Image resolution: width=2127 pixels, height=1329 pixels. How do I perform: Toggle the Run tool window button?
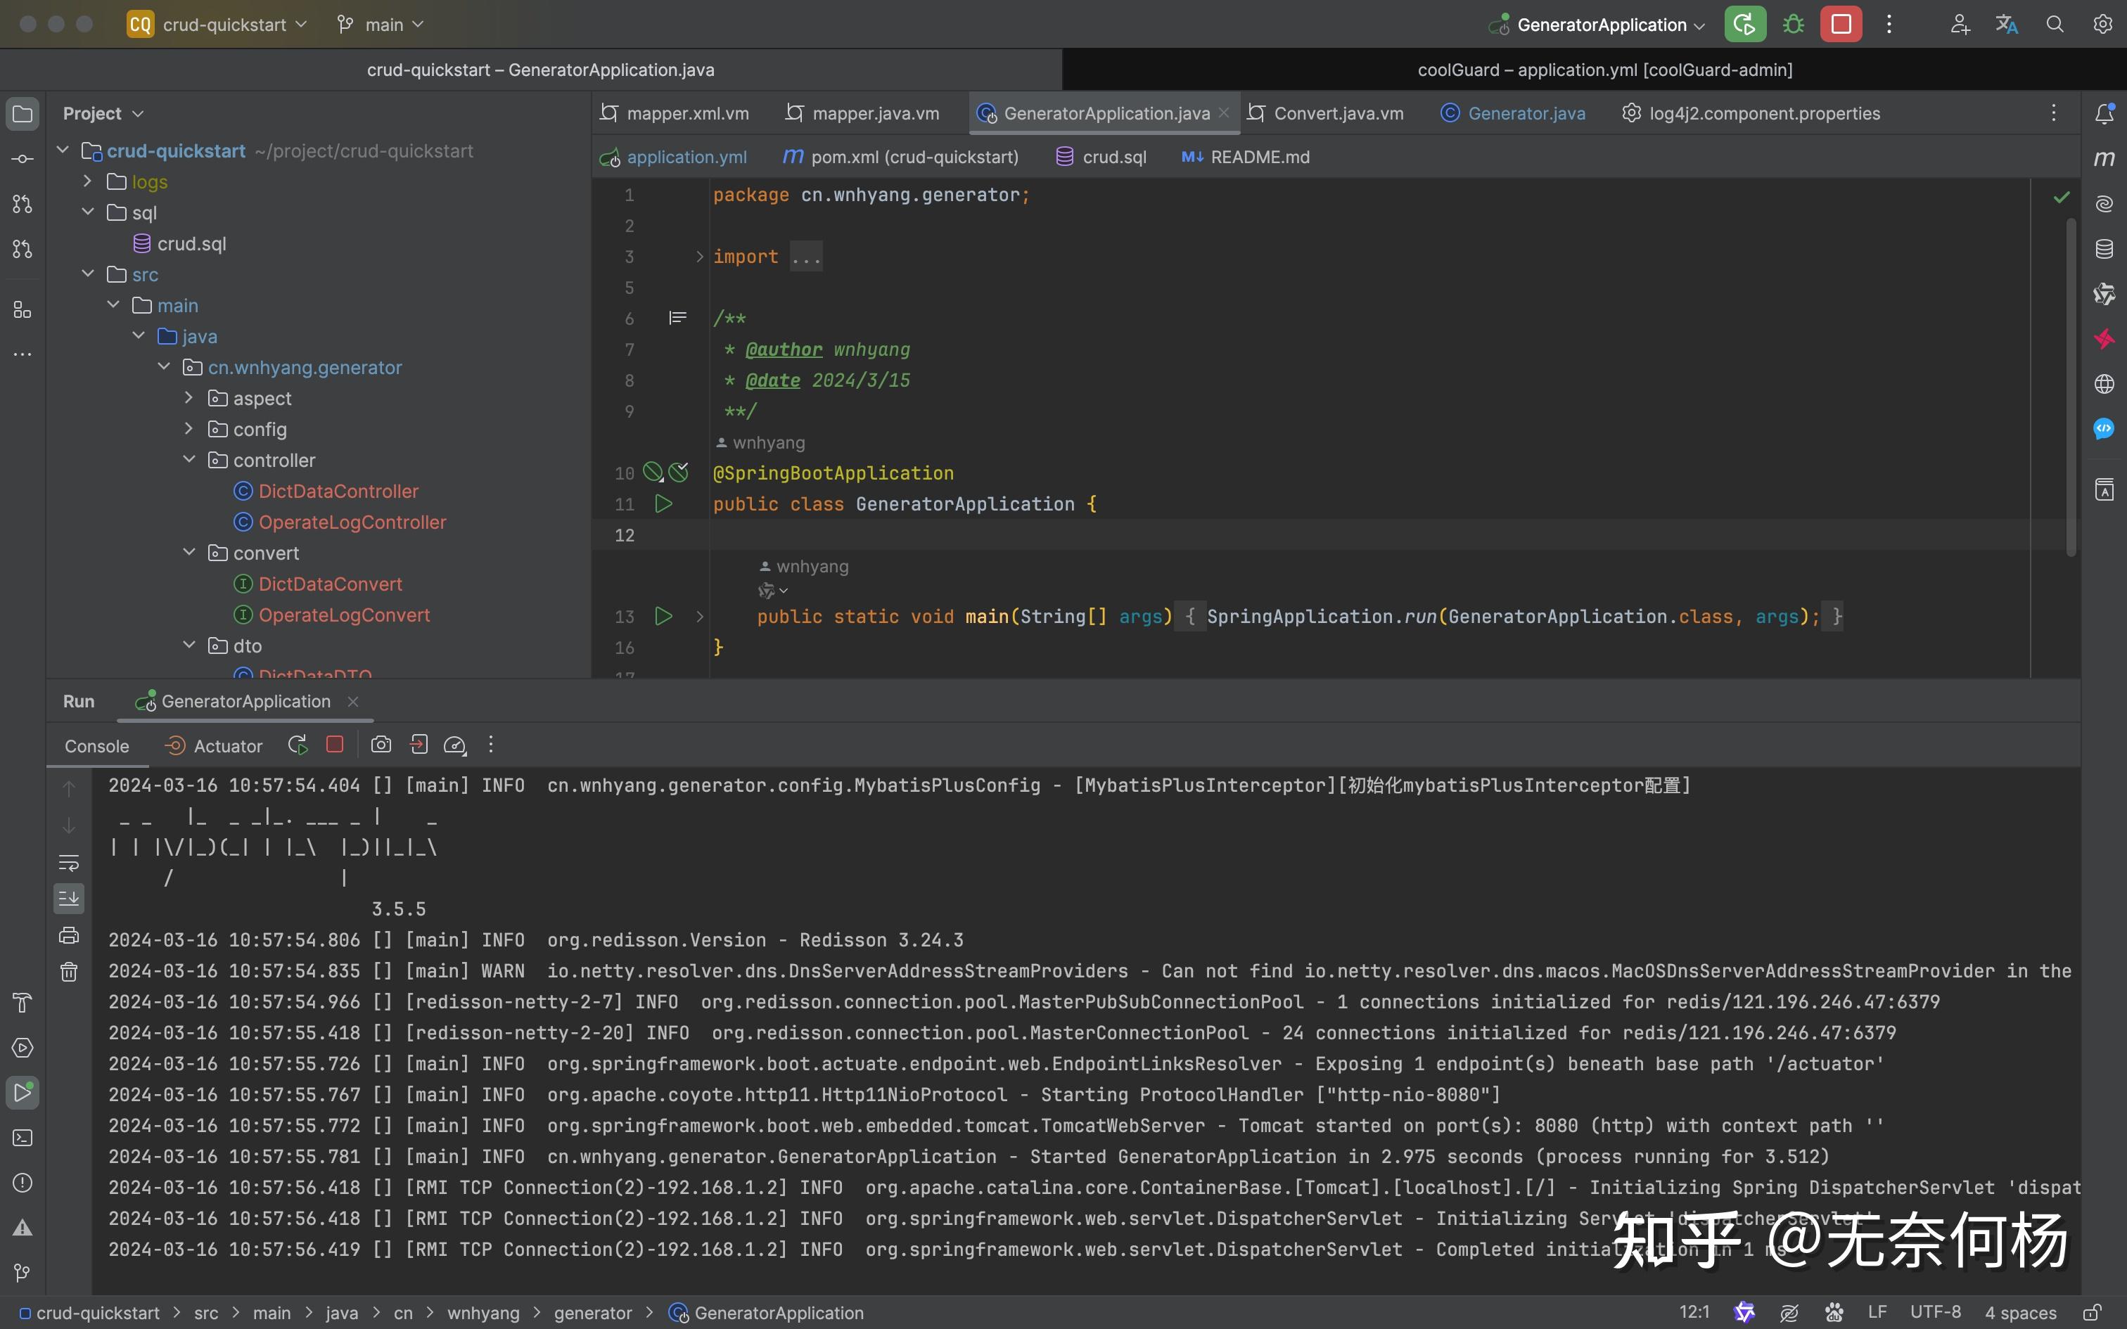click(x=23, y=1093)
